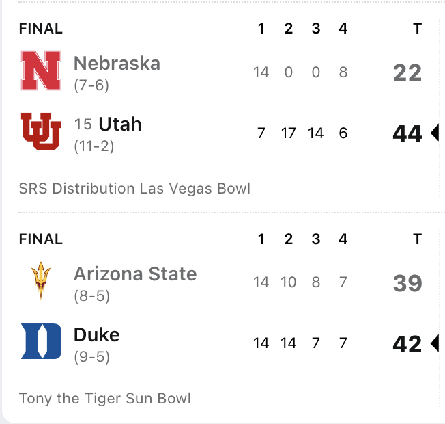
Task: Click the Tony the Tiger Sun Bowl label
Action: 104,398
